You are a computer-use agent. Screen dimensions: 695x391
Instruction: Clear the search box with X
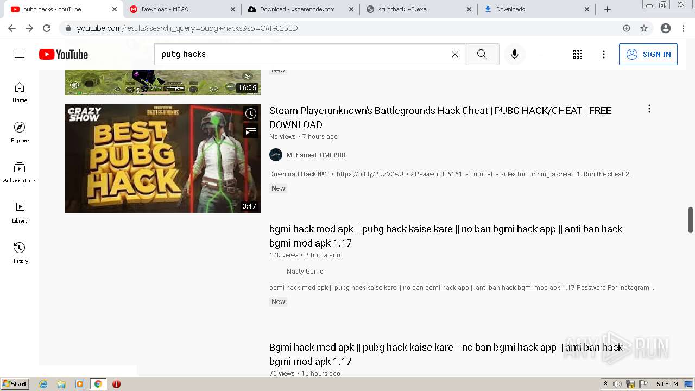pos(455,54)
